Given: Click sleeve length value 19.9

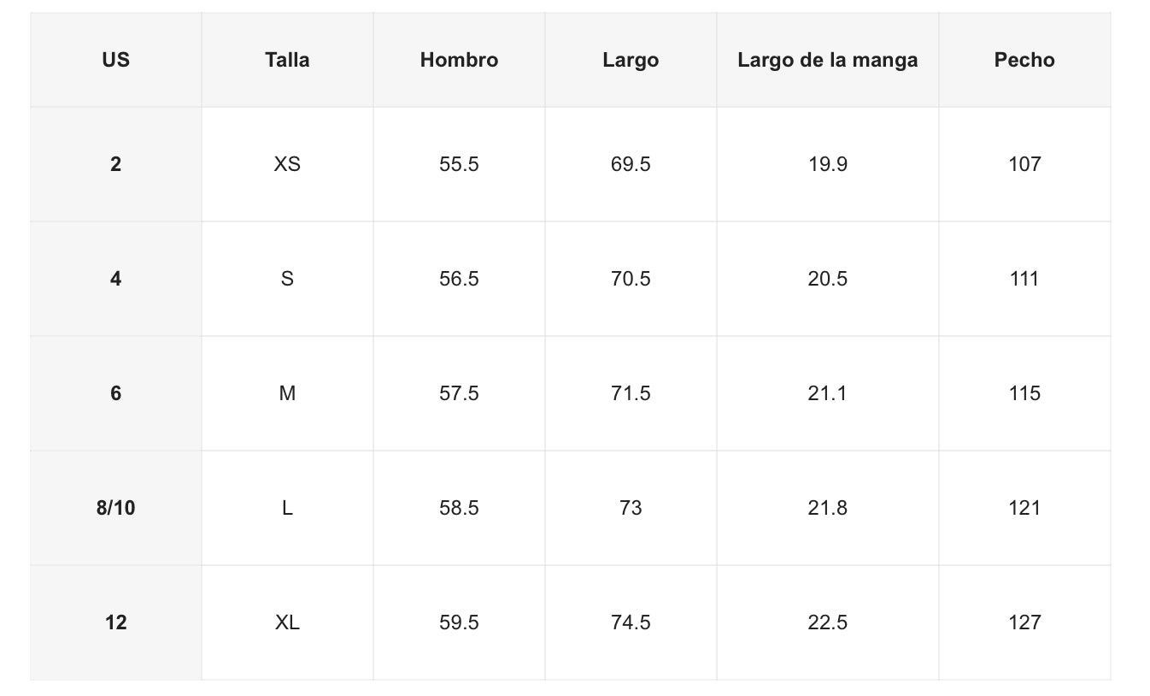Looking at the screenshot, I should (827, 164).
